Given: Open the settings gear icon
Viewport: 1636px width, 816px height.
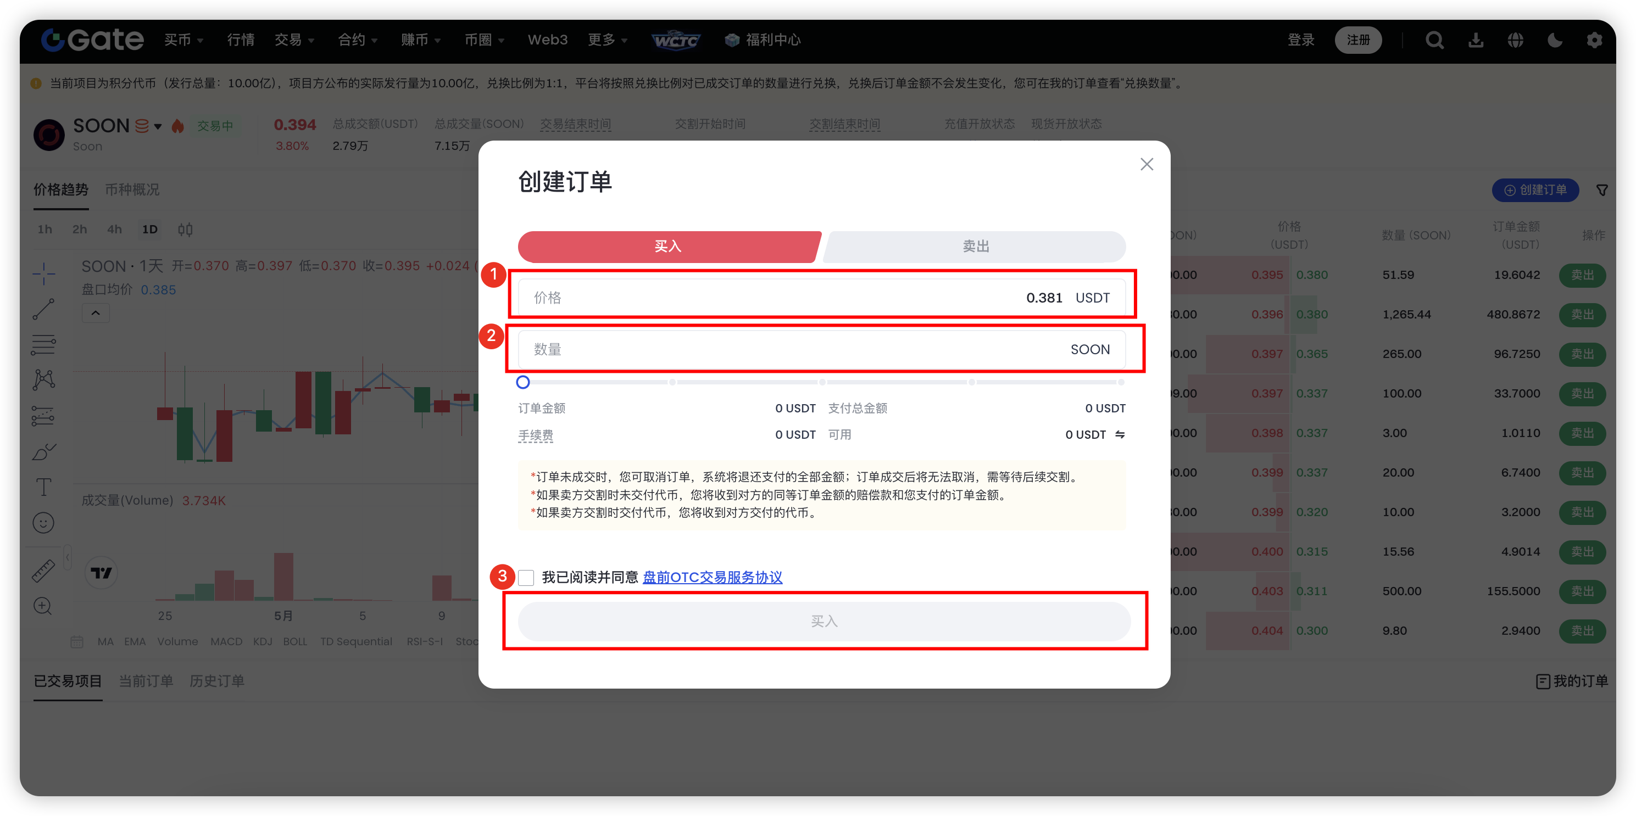Looking at the screenshot, I should [x=1594, y=40].
